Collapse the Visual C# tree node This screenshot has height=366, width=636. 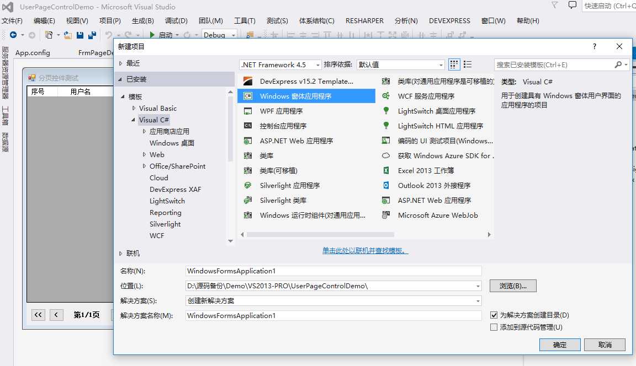[133, 120]
